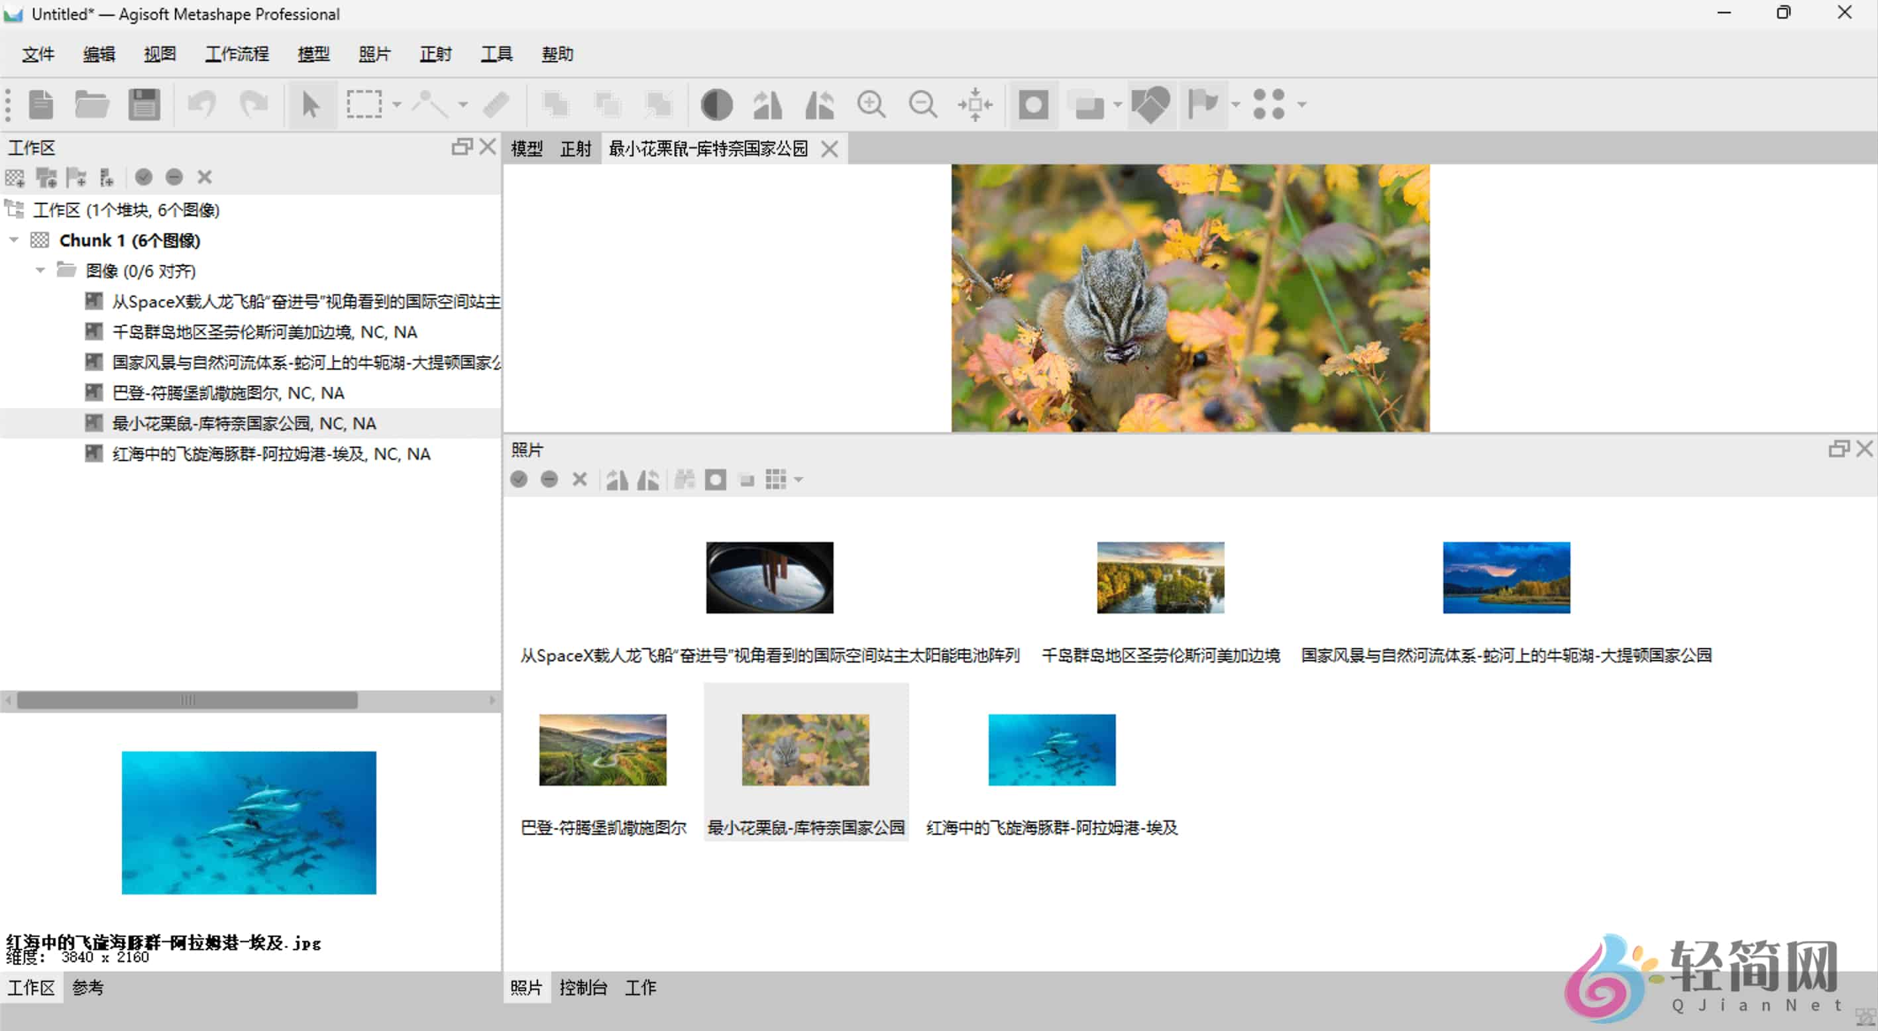Switch to the 控制台 panel tab
This screenshot has width=1878, height=1031.
[x=583, y=987]
